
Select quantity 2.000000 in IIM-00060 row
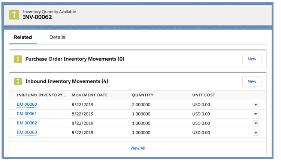coord(141,105)
